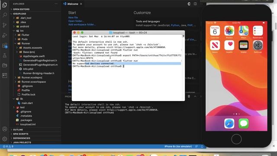Expand the .idea folder
Viewport: 277px width, 156px height.
pos(23,22)
